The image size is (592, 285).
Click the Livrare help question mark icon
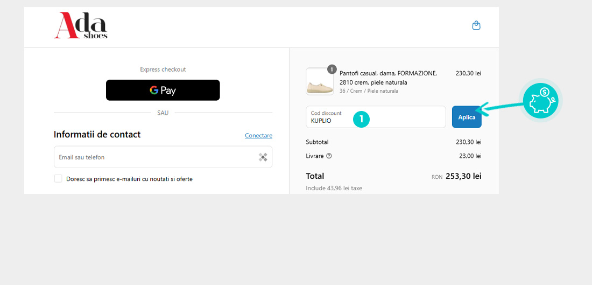329,156
